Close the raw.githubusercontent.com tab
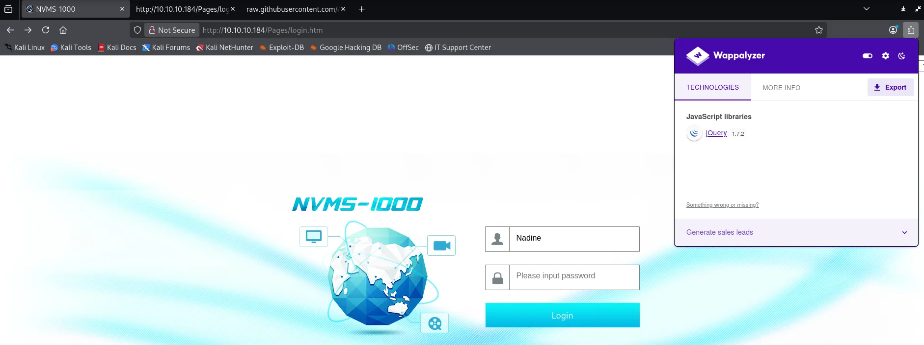924x345 pixels. [x=343, y=9]
